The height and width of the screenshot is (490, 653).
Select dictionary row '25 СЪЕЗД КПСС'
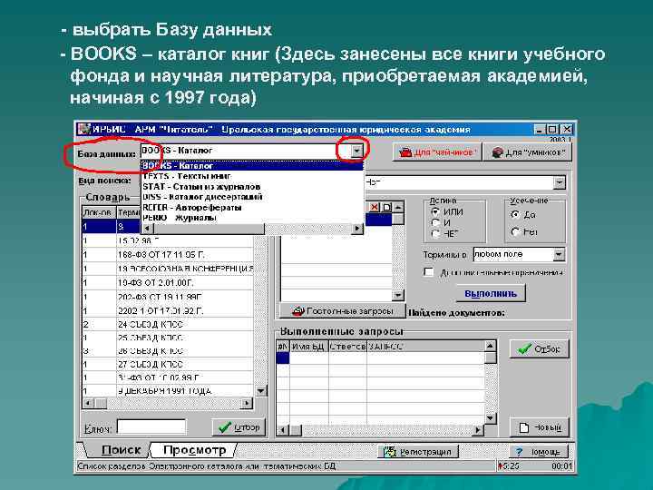coord(168,338)
